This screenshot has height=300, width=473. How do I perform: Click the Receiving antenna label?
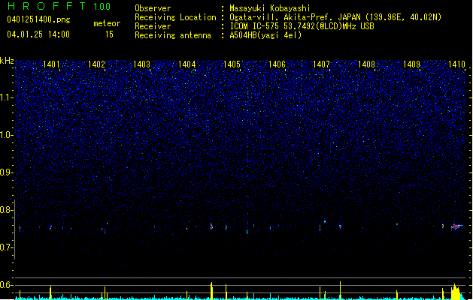click(x=173, y=35)
